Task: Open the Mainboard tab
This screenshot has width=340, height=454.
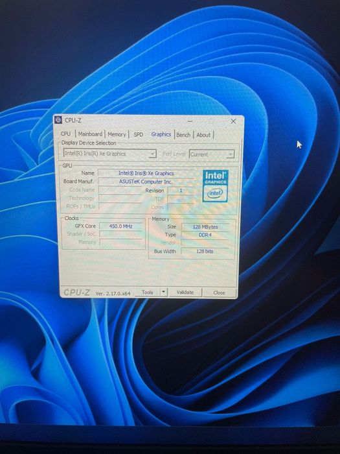Action: coord(90,134)
